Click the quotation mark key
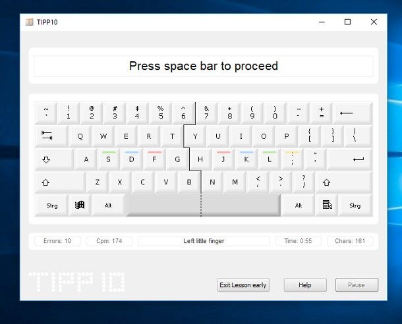402x324 pixels. pos(315,159)
